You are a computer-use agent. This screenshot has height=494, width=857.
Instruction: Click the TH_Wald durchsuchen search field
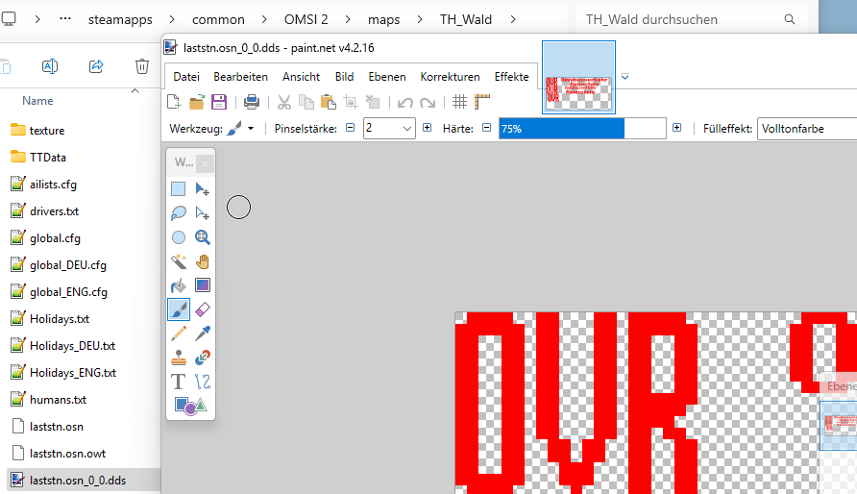point(682,19)
